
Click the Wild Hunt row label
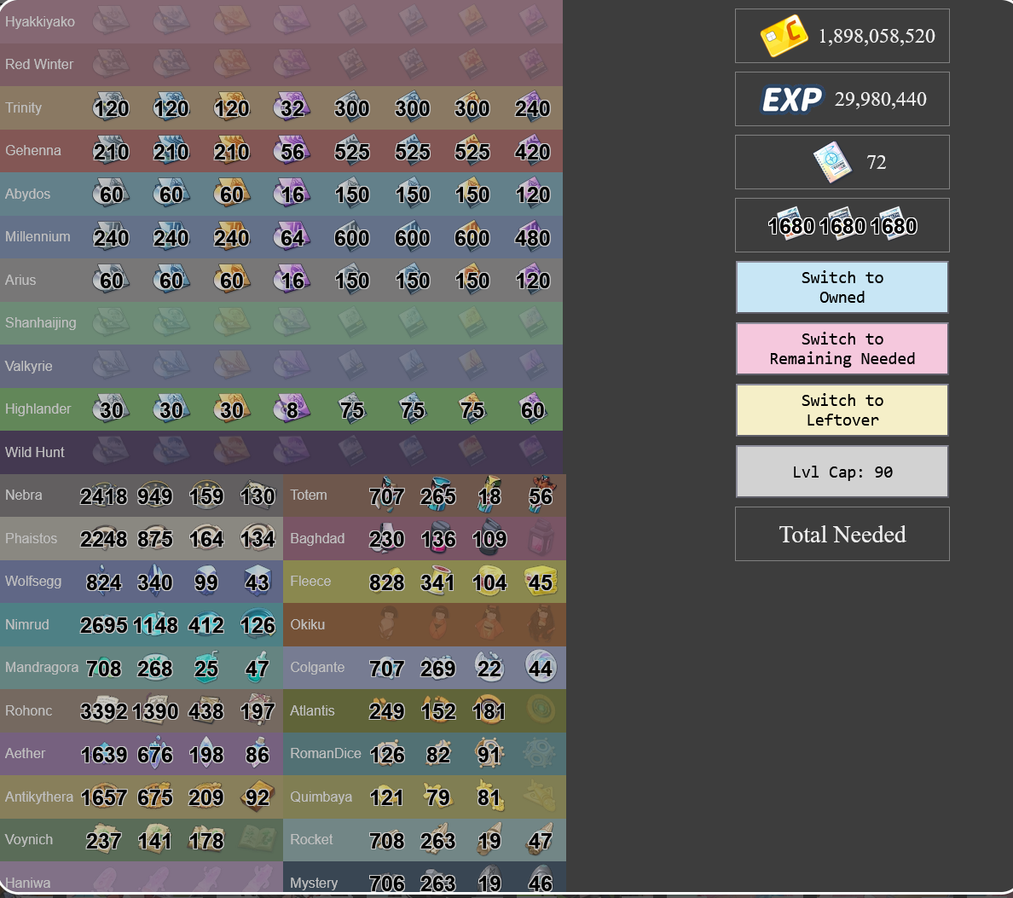(x=35, y=452)
